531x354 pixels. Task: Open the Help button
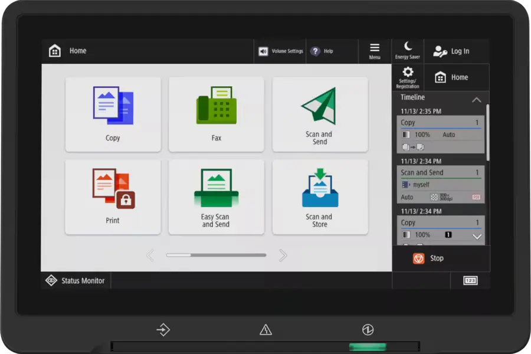tap(322, 51)
